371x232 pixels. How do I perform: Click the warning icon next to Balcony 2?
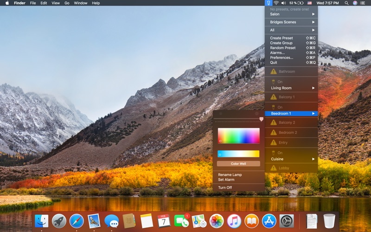[274, 122]
